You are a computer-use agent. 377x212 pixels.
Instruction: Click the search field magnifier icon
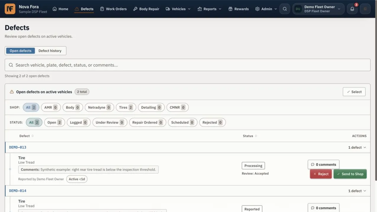(x=11, y=65)
